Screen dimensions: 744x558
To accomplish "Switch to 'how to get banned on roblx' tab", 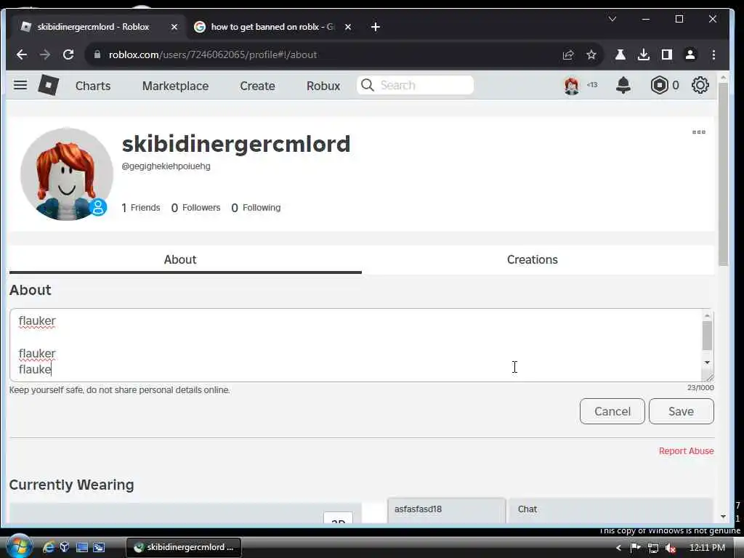I will [272, 27].
